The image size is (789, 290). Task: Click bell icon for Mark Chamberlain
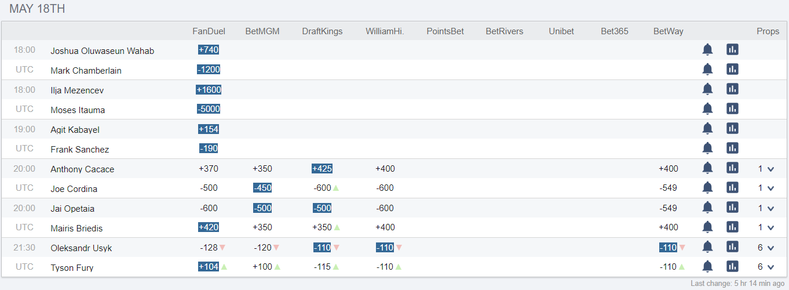[707, 70]
